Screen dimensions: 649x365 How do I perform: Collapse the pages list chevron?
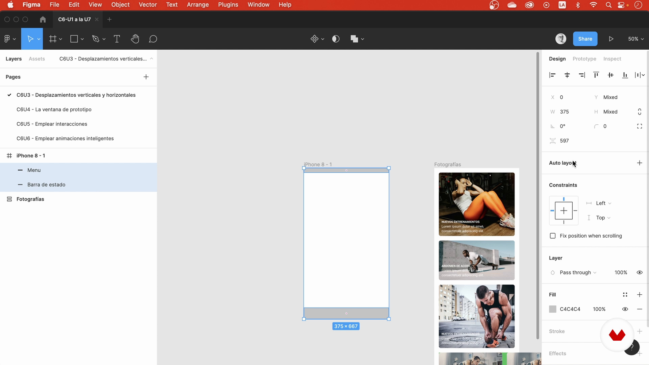click(151, 59)
